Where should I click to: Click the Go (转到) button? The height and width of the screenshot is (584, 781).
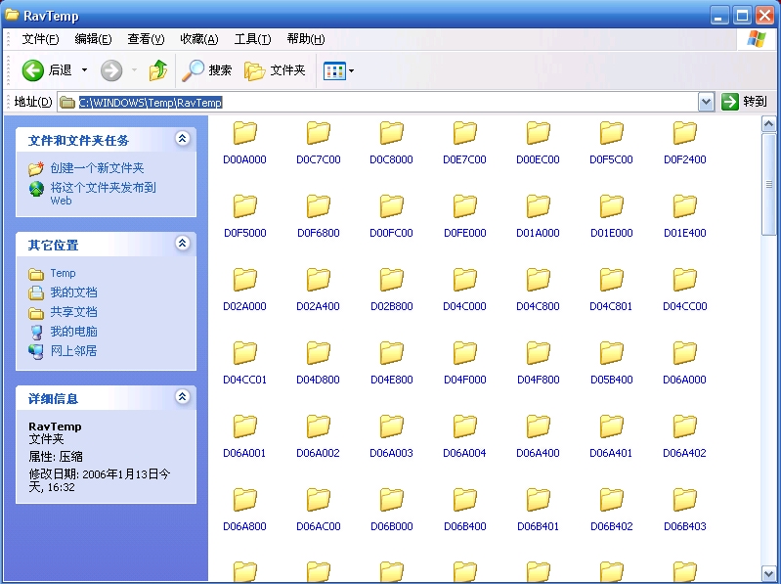pyautogui.click(x=744, y=102)
